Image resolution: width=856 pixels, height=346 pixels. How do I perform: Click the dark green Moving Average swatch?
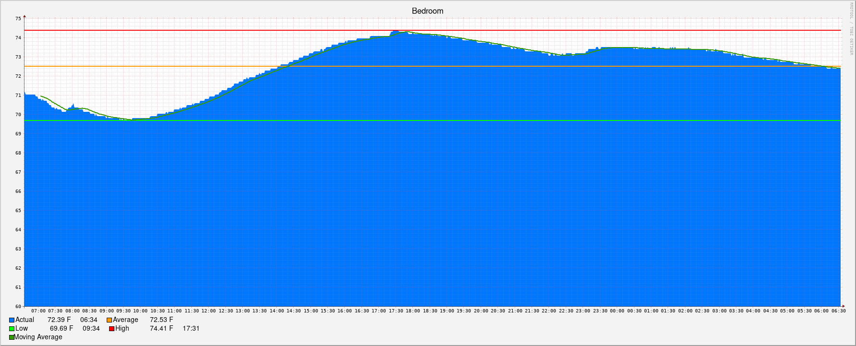click(x=12, y=337)
